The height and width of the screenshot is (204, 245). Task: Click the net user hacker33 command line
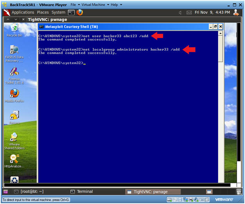tap(93, 36)
